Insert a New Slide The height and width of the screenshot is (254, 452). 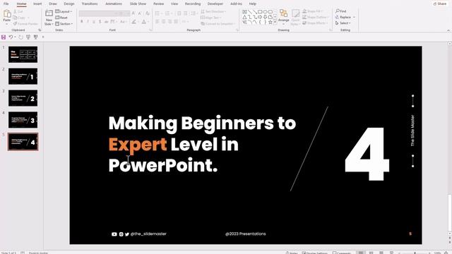pos(49,17)
